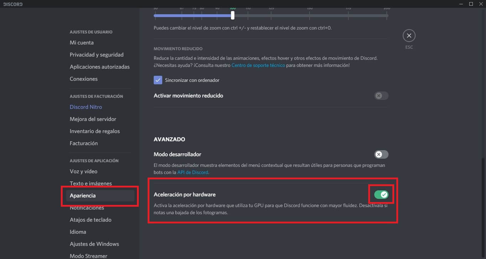Open Voz y vídeo settings

[x=83, y=171]
